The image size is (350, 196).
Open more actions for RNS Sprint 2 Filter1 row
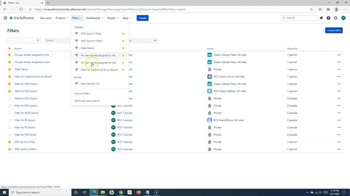tap(339, 149)
